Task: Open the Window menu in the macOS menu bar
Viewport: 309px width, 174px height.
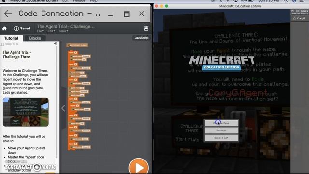Action: point(79,1)
